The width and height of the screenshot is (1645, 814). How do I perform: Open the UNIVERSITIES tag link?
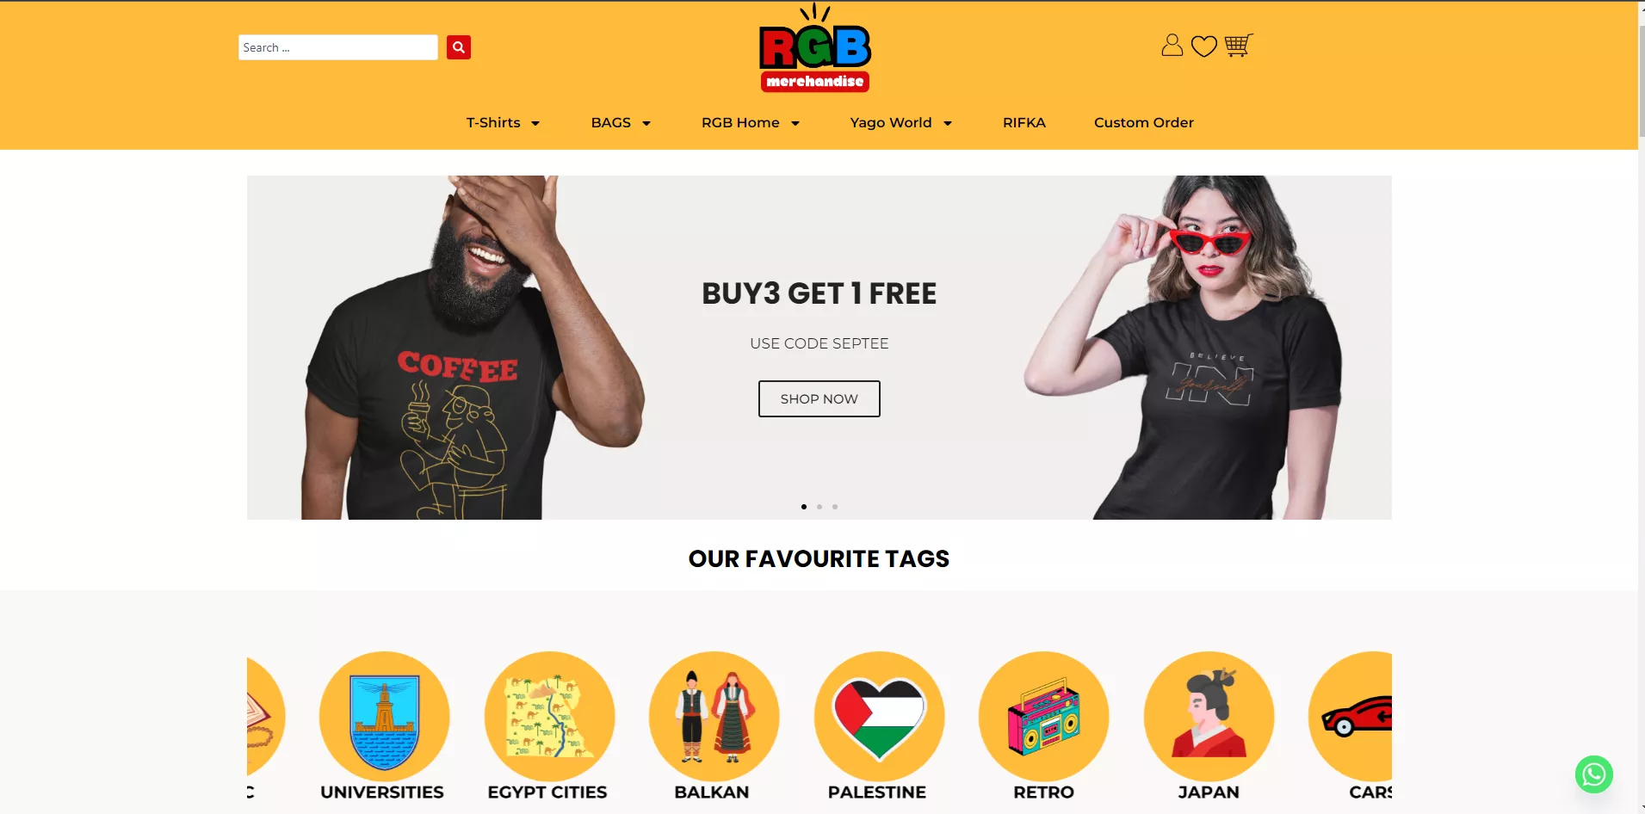[x=382, y=792]
